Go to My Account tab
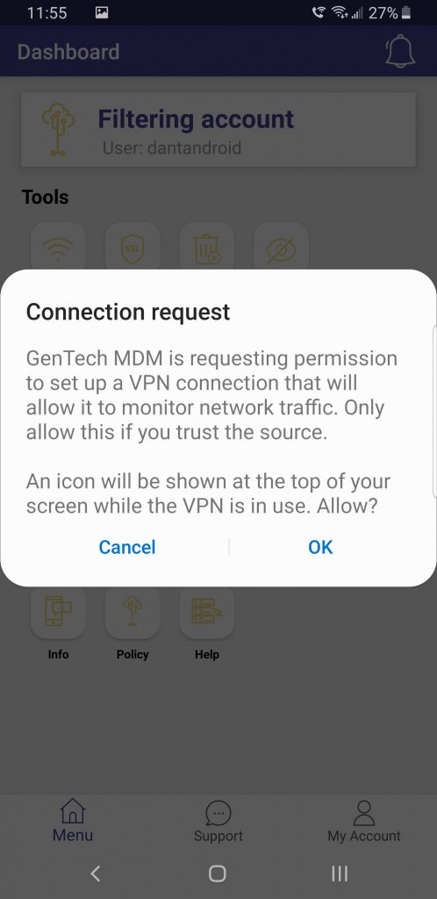The width and height of the screenshot is (437, 899). click(364, 822)
